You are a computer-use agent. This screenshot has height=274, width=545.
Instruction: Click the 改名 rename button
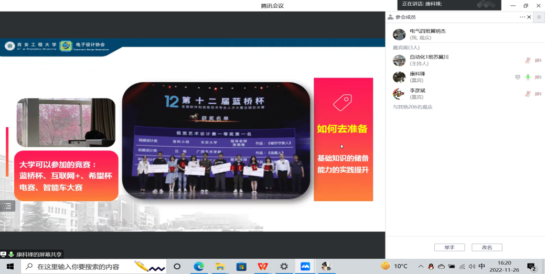(x=487, y=247)
